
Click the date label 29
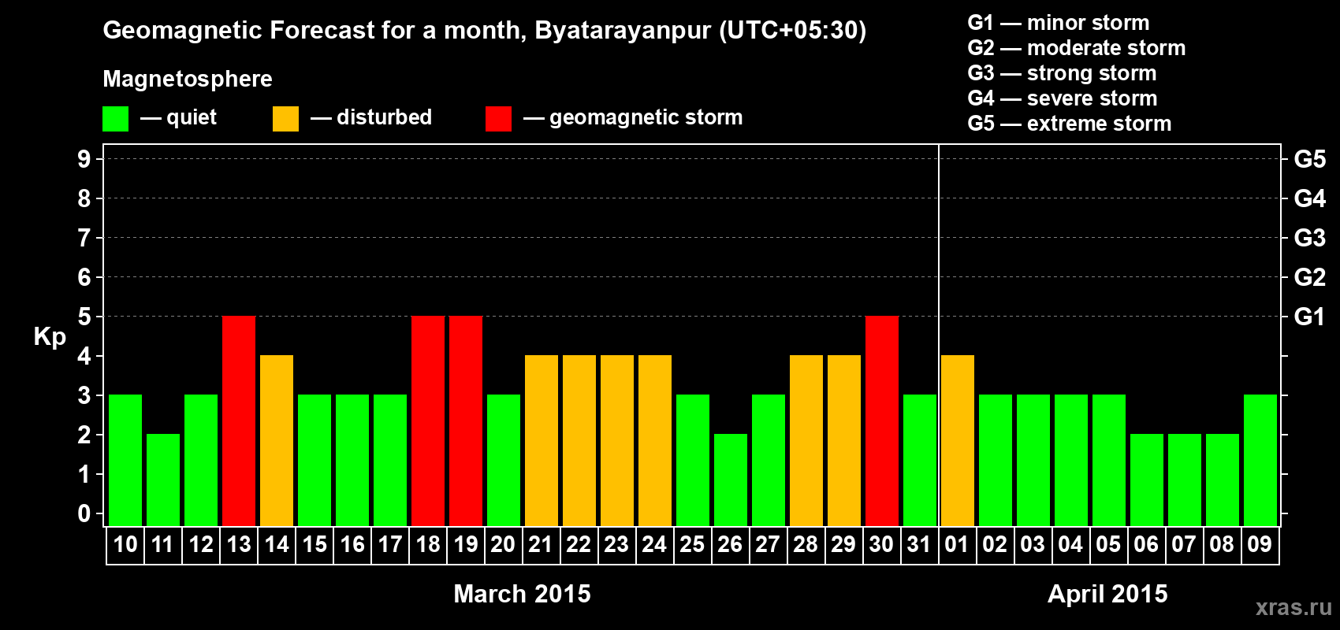click(844, 545)
